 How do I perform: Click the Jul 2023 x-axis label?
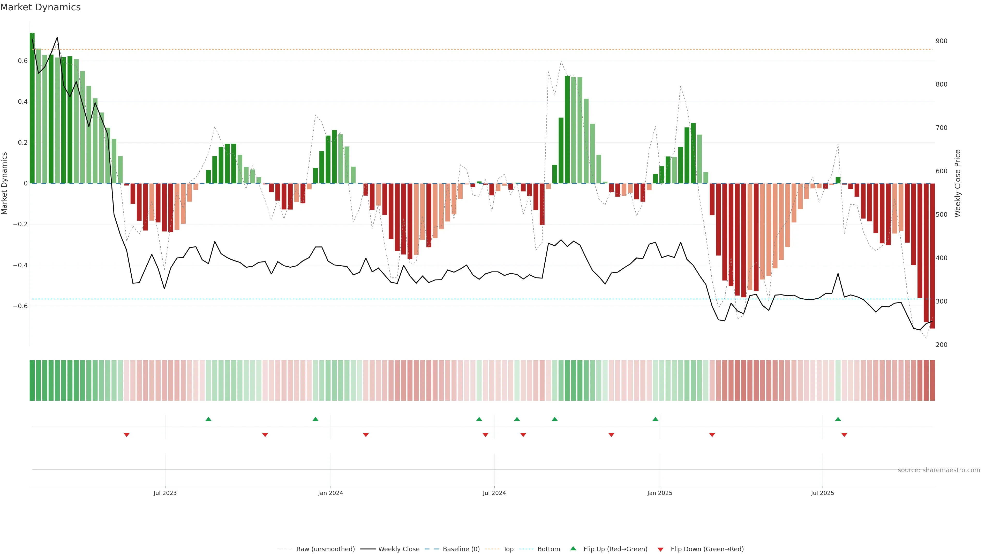(165, 493)
